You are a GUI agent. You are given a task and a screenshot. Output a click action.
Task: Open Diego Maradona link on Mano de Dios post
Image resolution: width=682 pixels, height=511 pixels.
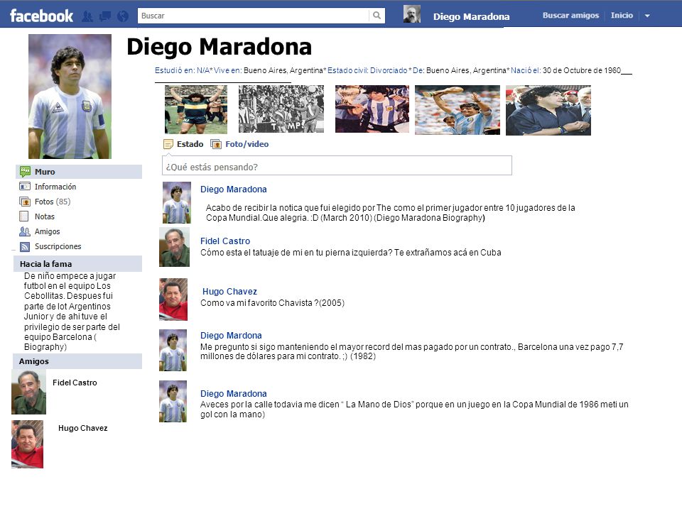point(234,394)
